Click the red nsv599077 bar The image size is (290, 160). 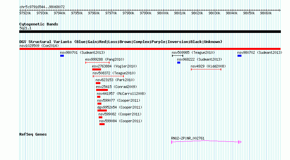tap(99, 104)
